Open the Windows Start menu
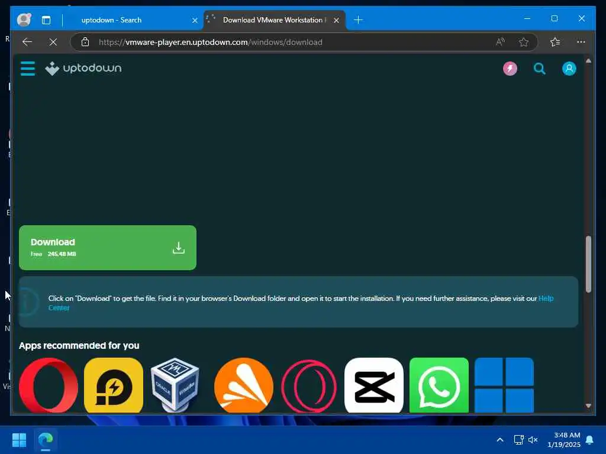Screen dimensions: 606x454 (19, 440)
